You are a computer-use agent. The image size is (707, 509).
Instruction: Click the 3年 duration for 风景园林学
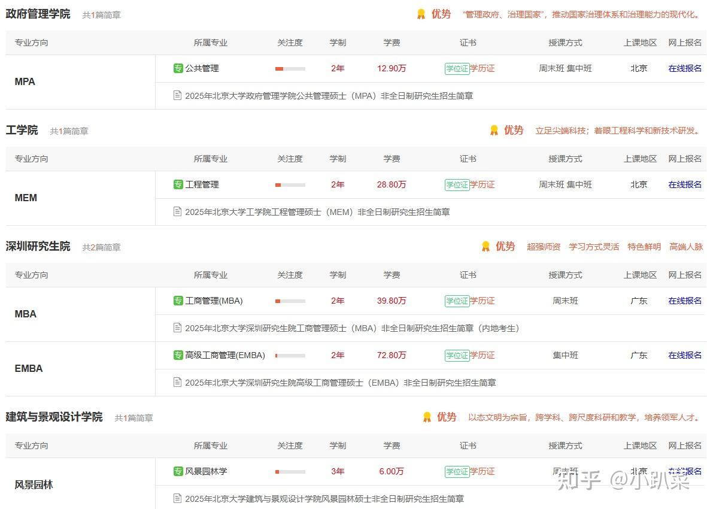[x=338, y=471]
